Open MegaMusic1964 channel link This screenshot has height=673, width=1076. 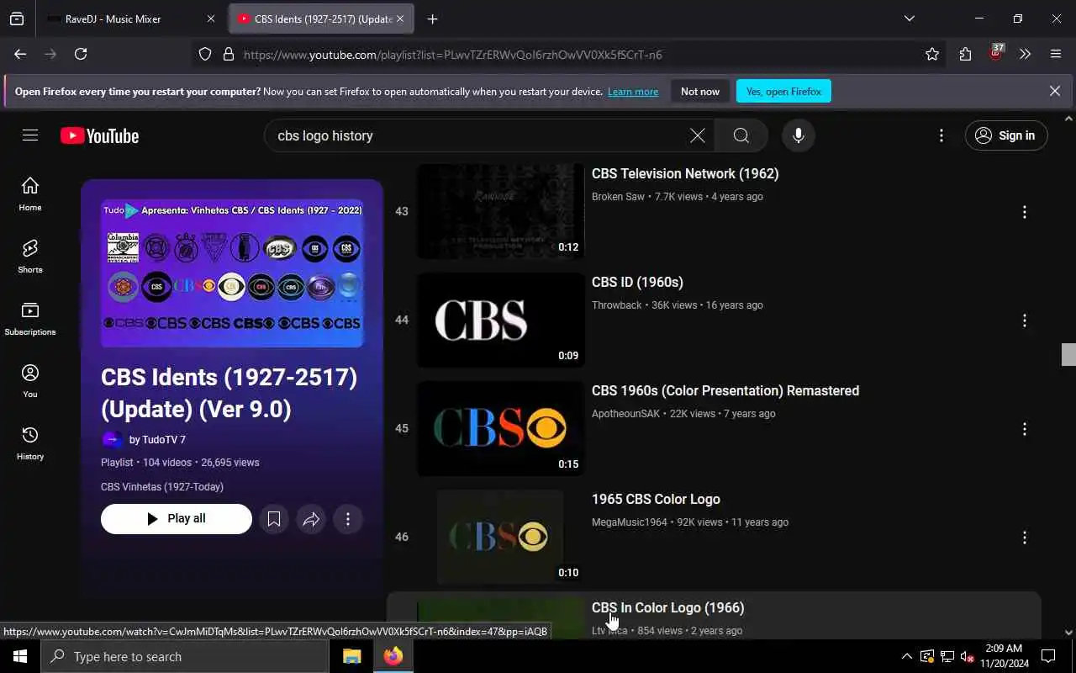click(629, 522)
